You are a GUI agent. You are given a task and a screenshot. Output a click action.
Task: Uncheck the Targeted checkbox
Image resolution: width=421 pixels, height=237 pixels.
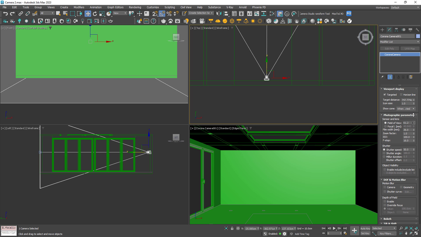[x=385, y=95]
